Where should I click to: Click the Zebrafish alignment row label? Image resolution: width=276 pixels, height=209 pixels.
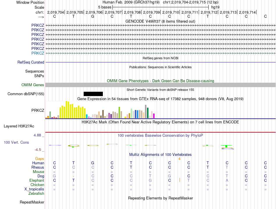[36, 194]
